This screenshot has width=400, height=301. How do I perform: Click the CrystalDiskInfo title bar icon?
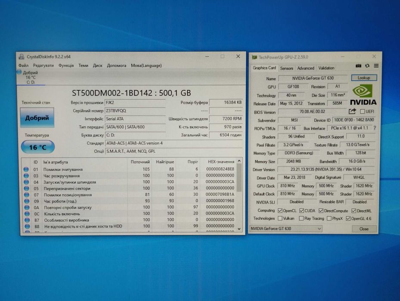(x=22, y=57)
